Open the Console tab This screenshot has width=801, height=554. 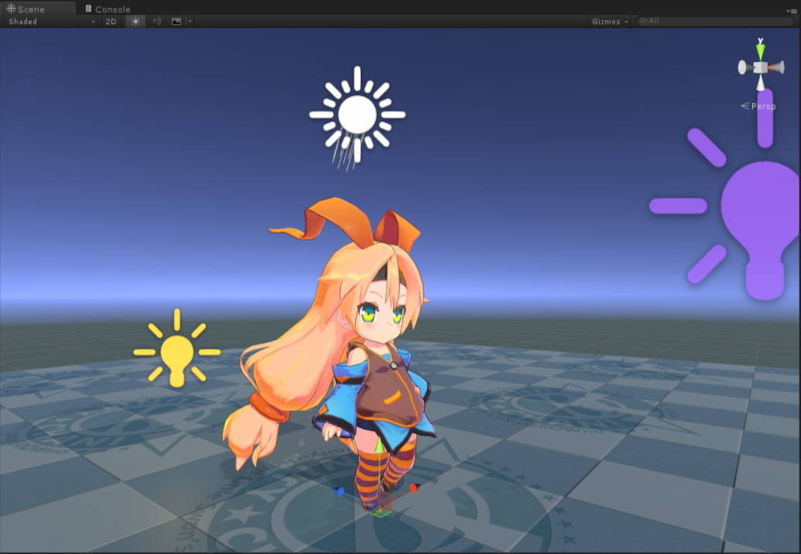(x=108, y=9)
